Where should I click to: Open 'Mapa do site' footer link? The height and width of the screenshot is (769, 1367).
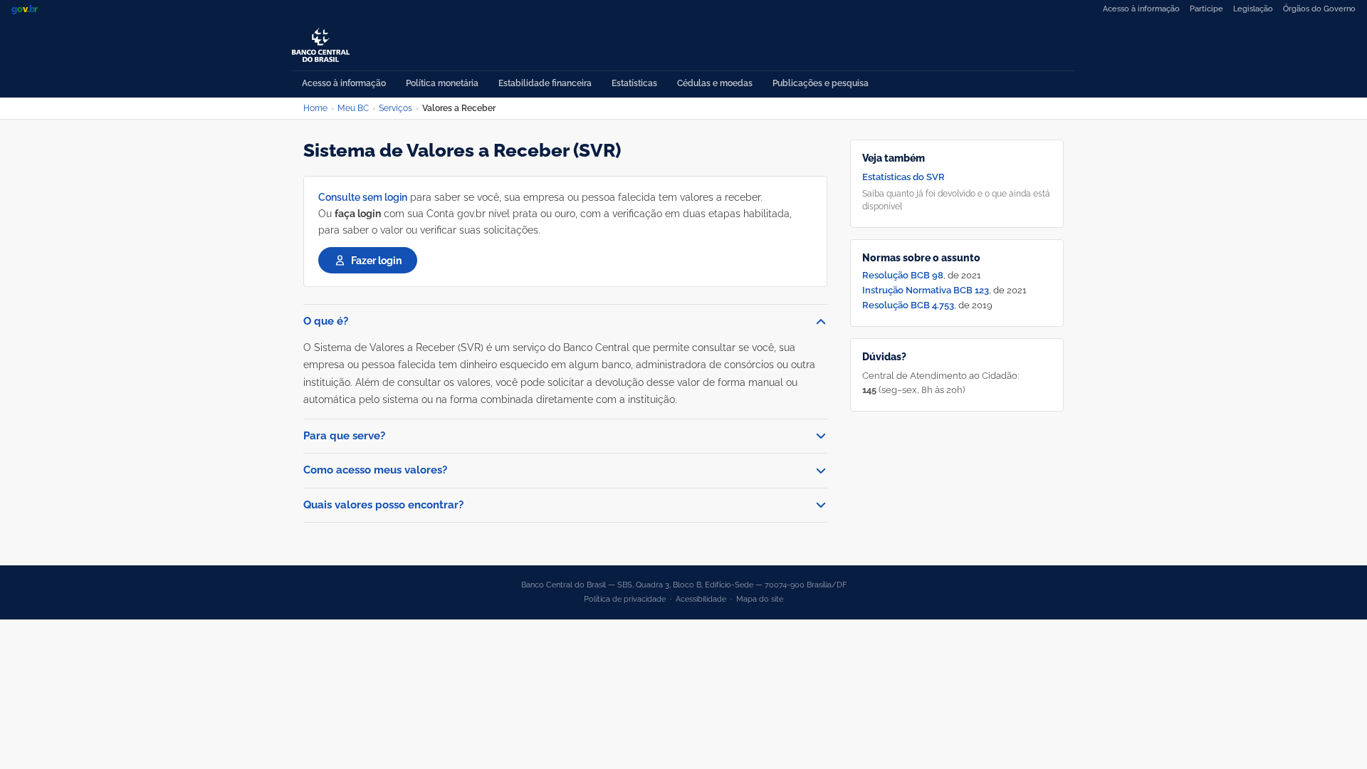coord(759,600)
